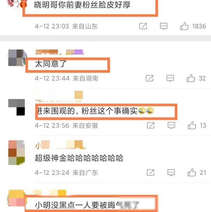
Task: Repost the 太同意了 comment from Hunan
Action: (150, 78)
